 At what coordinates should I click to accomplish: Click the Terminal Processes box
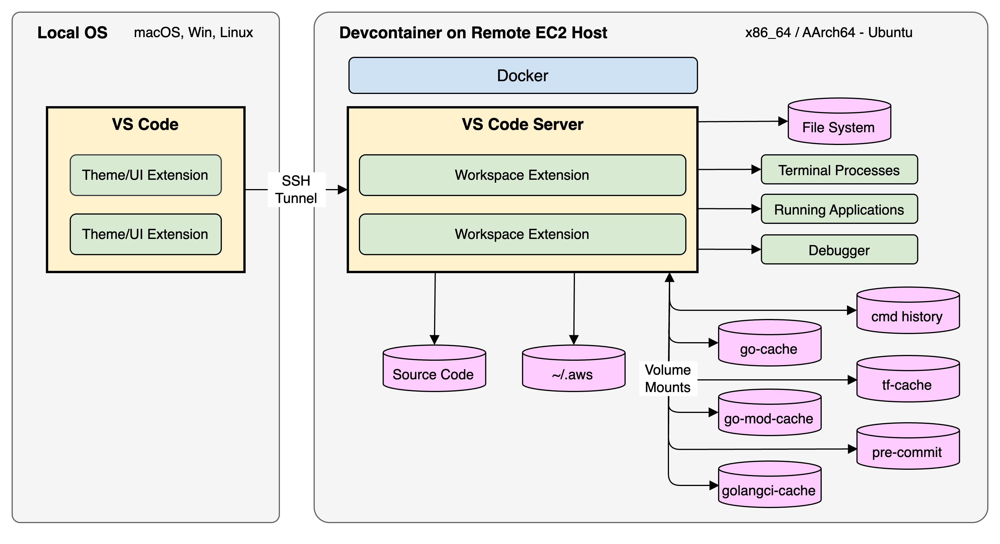coord(839,169)
